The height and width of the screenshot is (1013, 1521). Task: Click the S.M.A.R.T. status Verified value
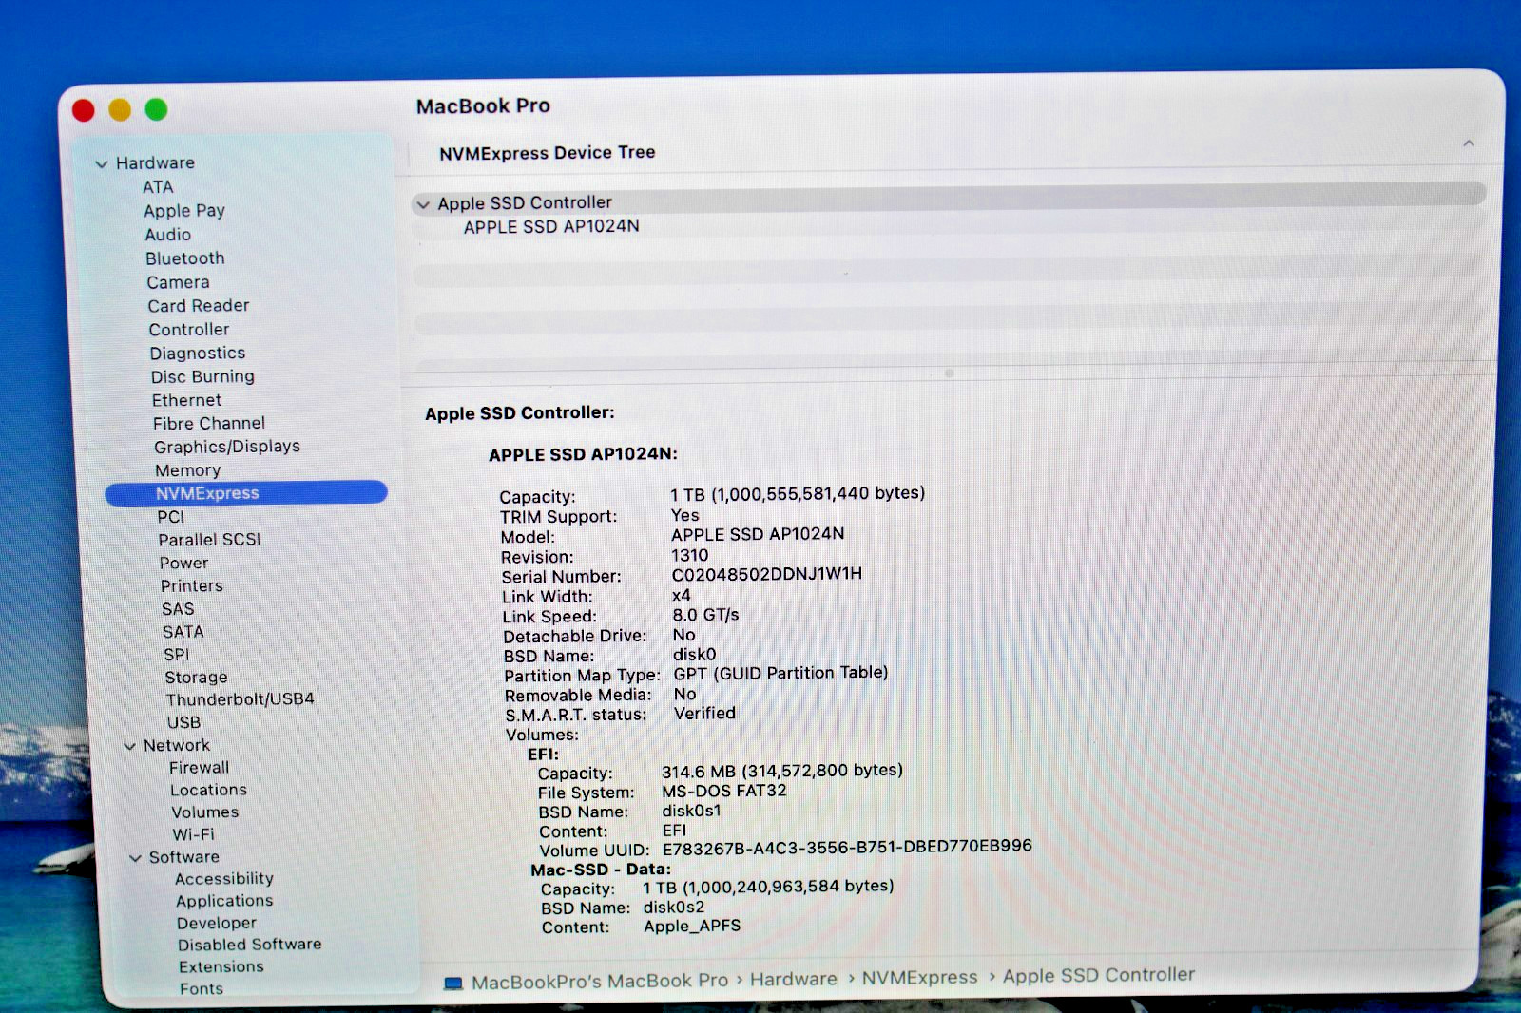point(704,714)
